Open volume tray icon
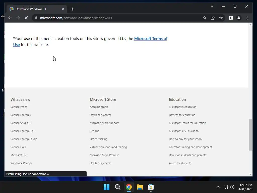Screen dimensions: 257x193 [x=232, y=187]
